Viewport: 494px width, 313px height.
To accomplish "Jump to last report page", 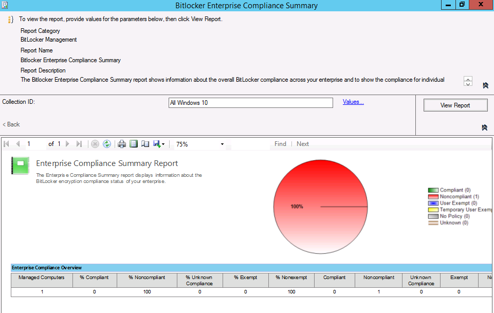I will pyautogui.click(x=79, y=144).
